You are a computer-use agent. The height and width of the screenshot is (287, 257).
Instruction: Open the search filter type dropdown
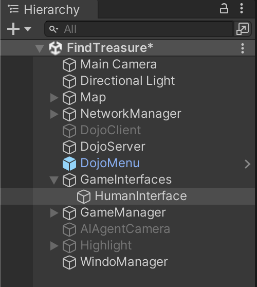pyautogui.click(x=54, y=29)
